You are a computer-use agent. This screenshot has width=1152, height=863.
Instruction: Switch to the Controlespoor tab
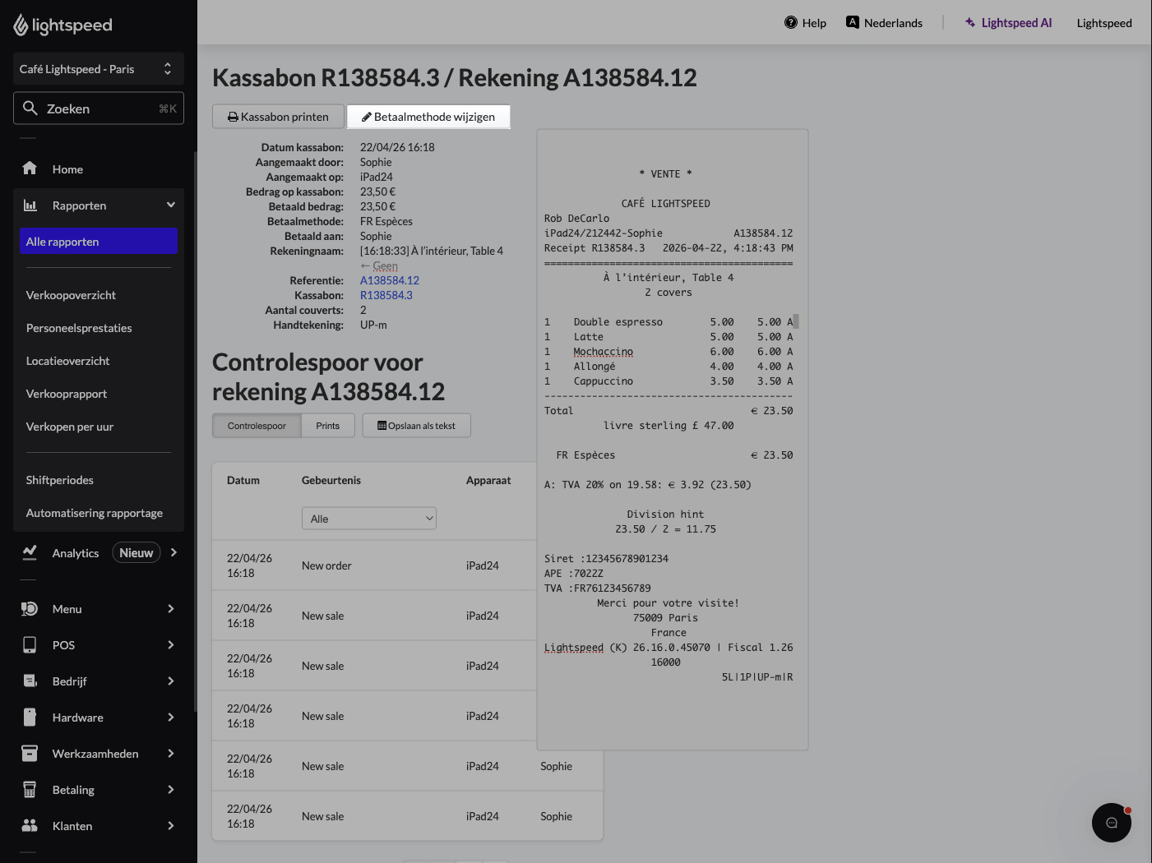click(257, 426)
